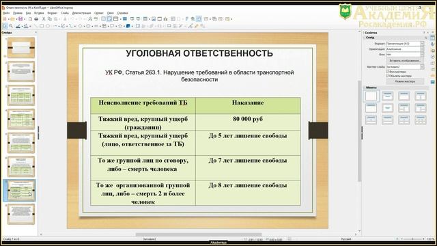437x246 pixels.
Task: Click the Fill color bucket icon
Action: point(26,26)
